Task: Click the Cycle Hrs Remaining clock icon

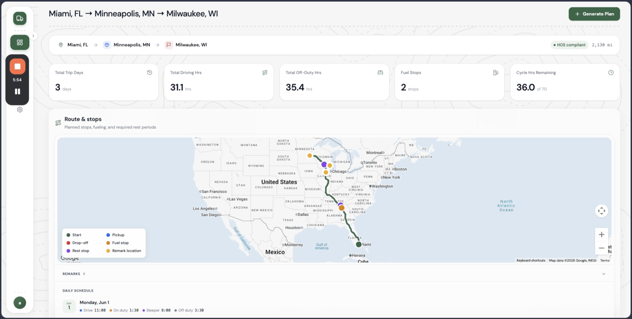Action: [x=611, y=72]
